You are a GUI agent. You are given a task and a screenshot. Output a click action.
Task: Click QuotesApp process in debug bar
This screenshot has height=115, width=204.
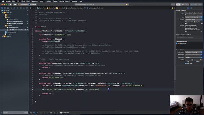[x=64, y=113]
